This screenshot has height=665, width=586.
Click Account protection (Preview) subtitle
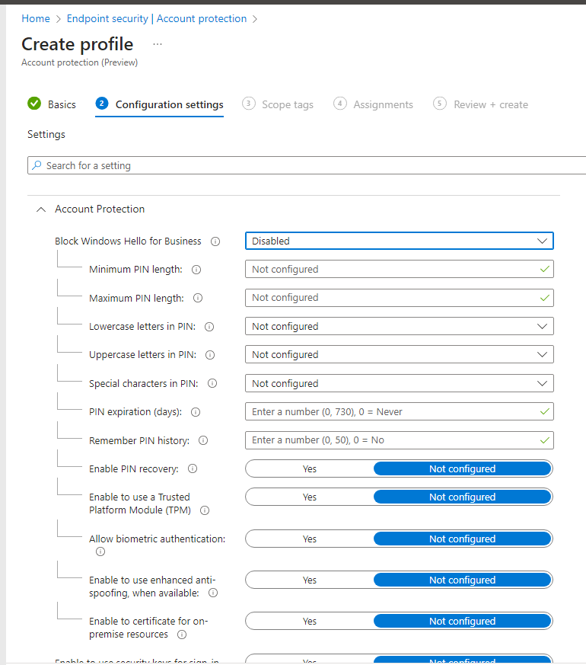click(80, 62)
